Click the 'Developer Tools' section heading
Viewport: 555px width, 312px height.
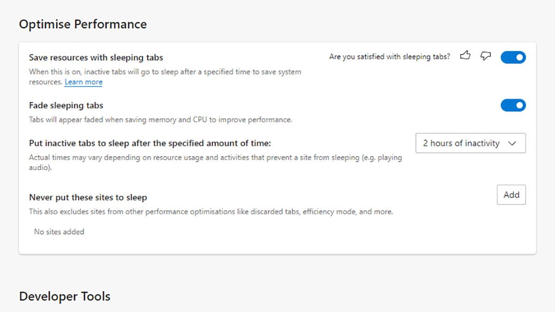click(x=65, y=296)
